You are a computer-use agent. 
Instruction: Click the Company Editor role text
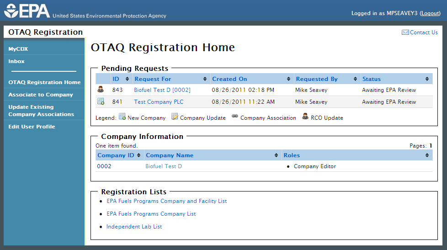coord(315,166)
